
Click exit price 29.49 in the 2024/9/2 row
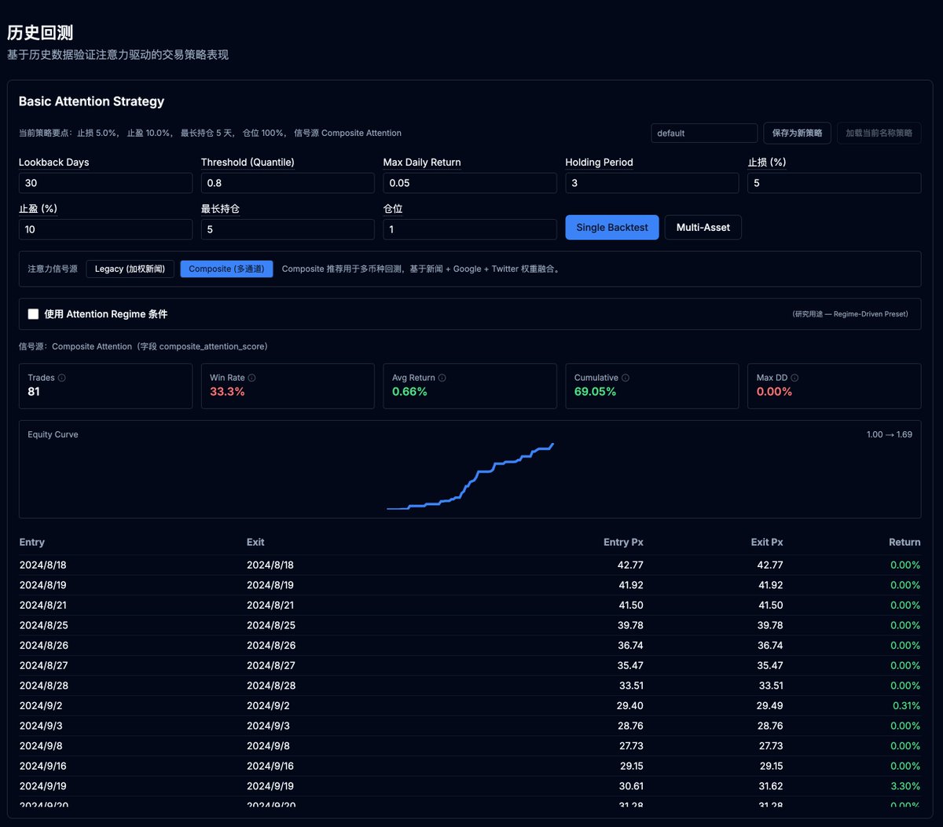(770, 705)
